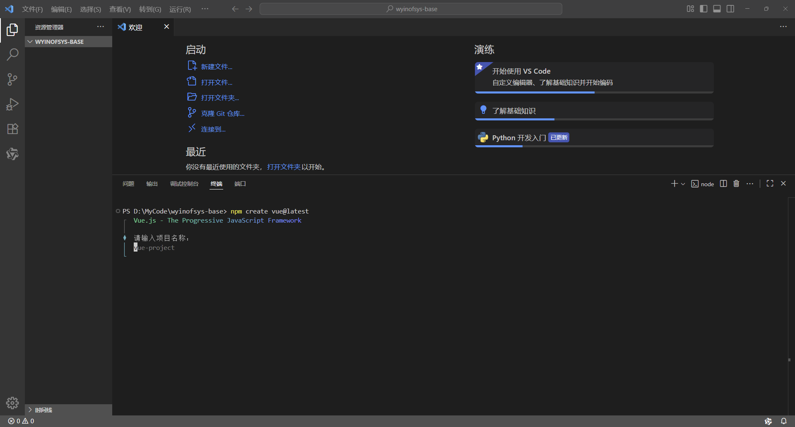The width and height of the screenshot is (795, 427).
Task: Expand the 时间线 section
Action: click(68, 410)
